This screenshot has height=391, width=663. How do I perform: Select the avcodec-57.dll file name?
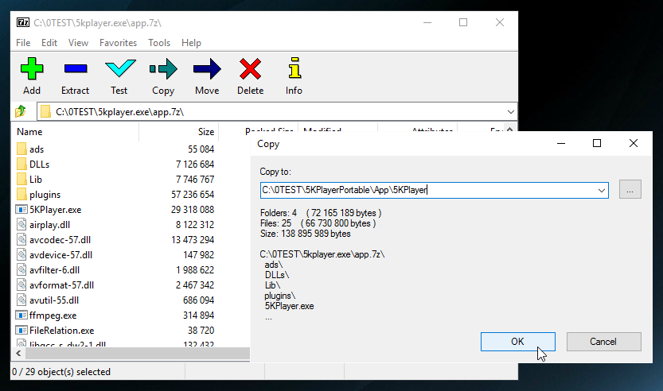60,240
